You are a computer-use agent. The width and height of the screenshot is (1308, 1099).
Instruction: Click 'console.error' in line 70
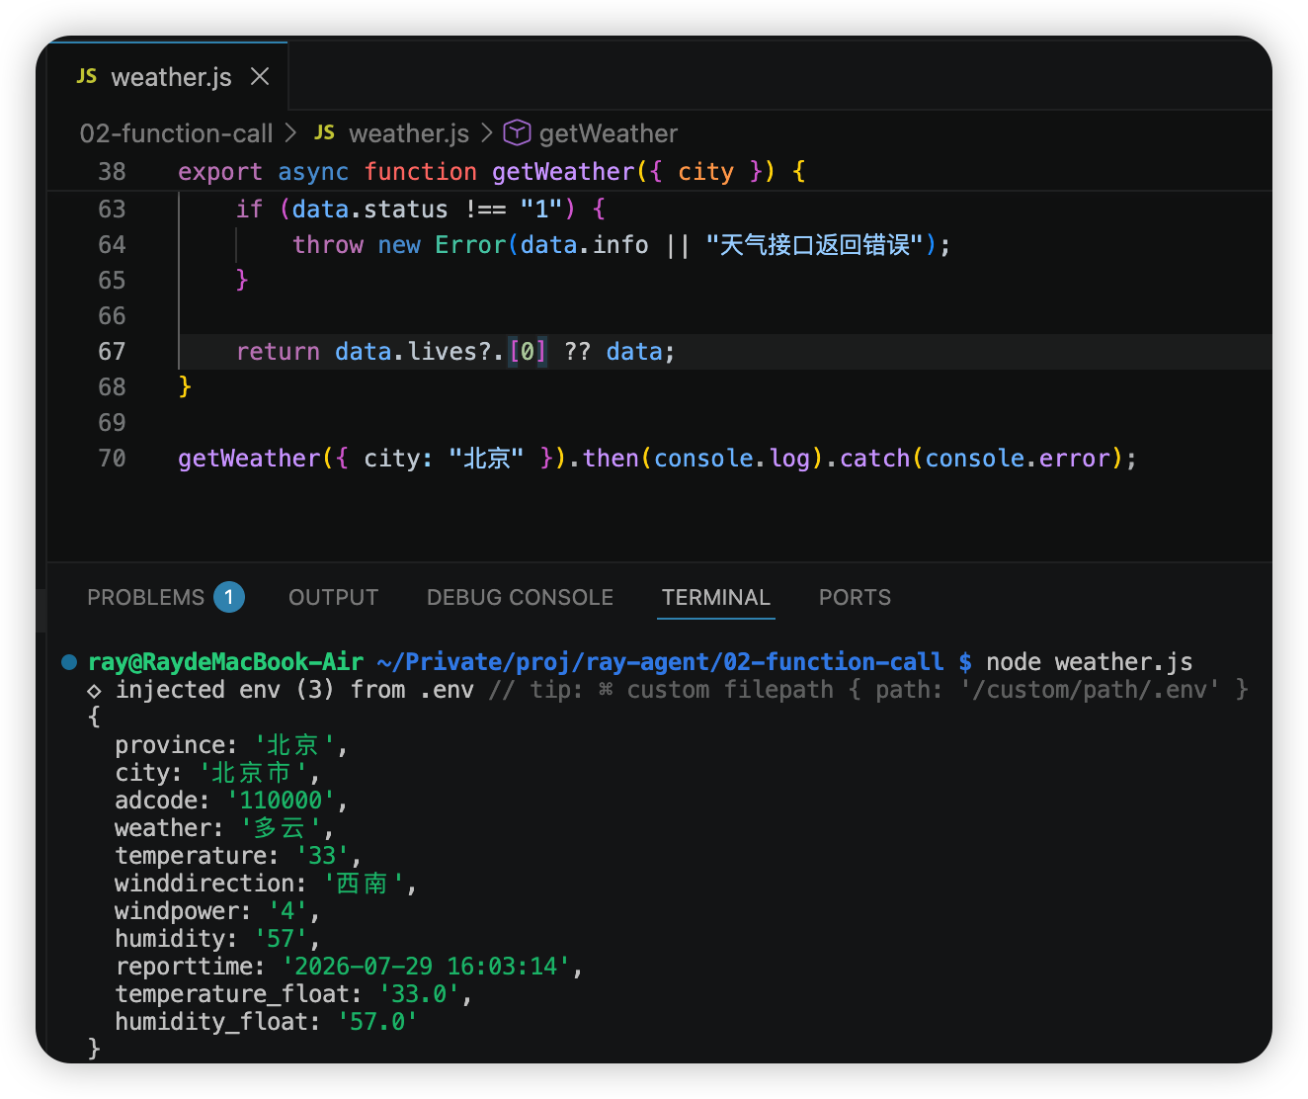click(x=1019, y=458)
